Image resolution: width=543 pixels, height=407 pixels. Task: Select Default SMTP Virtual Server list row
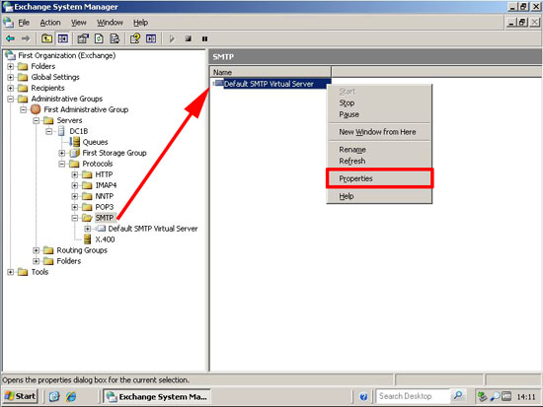tap(272, 84)
